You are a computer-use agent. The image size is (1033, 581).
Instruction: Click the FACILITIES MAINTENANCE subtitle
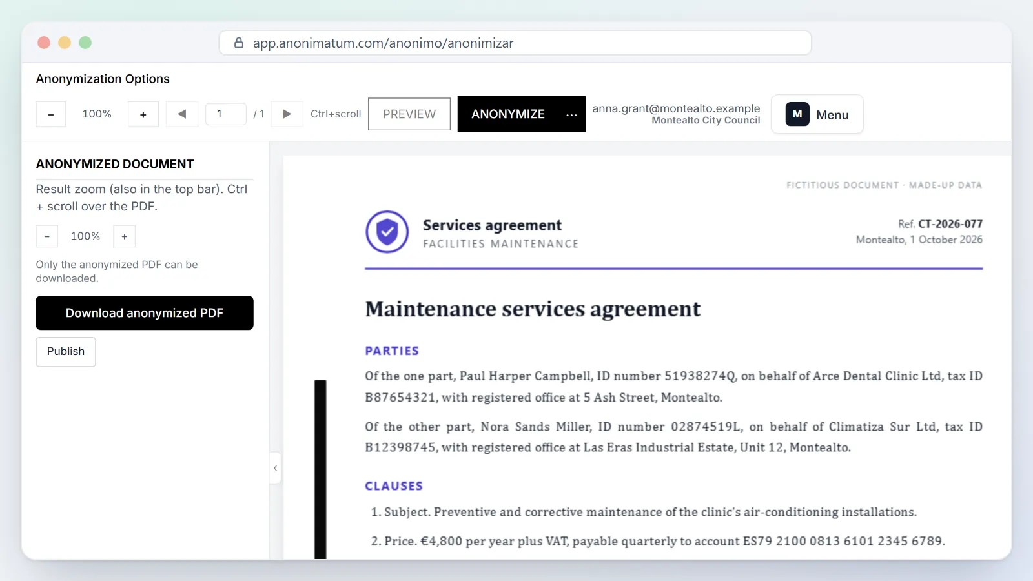coord(501,244)
